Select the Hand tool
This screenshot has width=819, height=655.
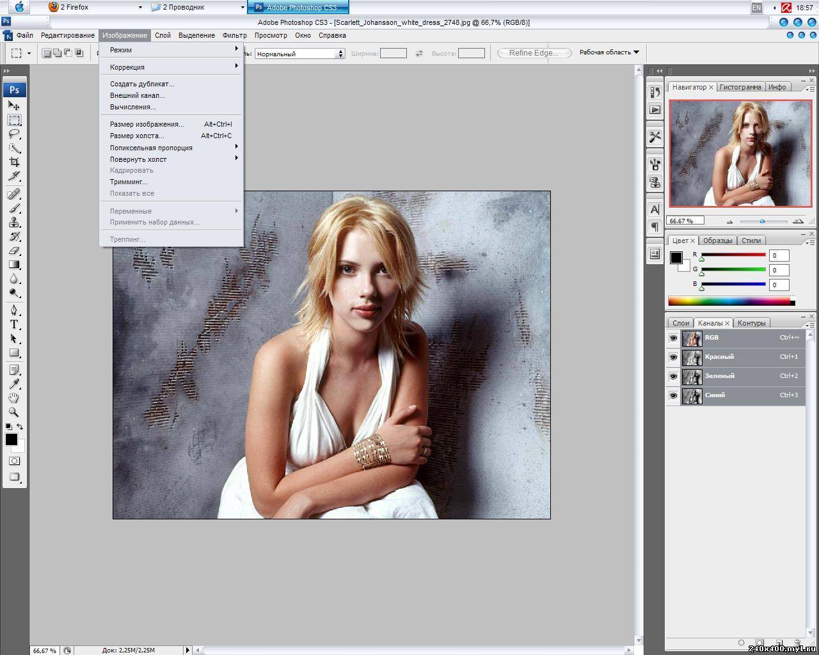[14, 398]
